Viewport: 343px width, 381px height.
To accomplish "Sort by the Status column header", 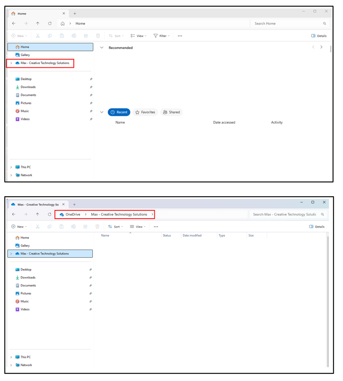I will coord(167,235).
